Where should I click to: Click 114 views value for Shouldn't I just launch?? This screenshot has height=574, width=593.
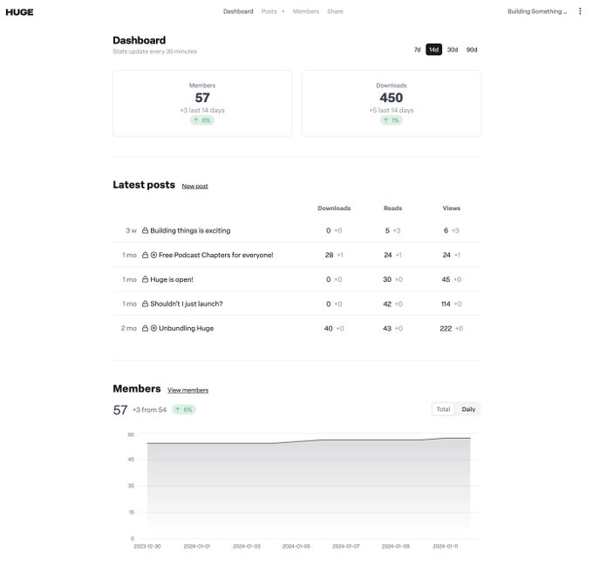pyautogui.click(x=446, y=304)
